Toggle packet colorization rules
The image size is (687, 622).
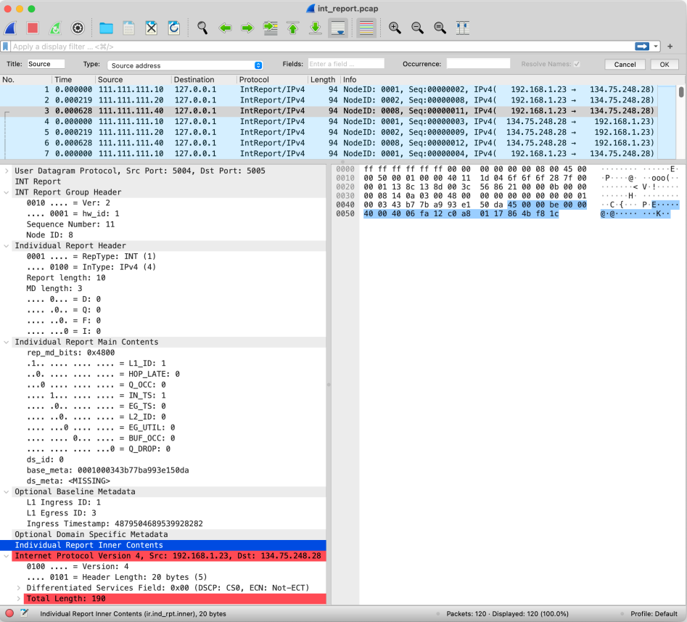pyautogui.click(x=366, y=28)
